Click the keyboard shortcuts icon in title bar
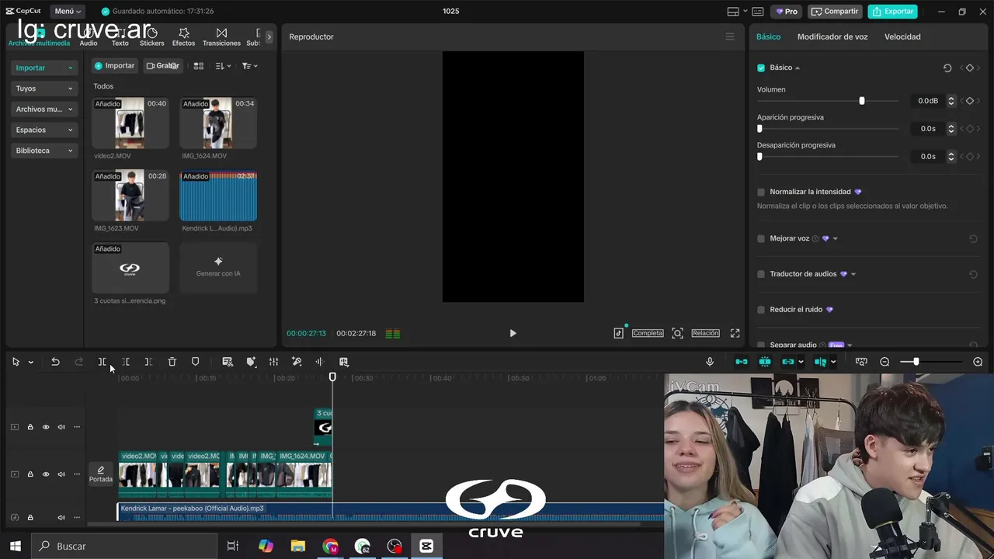Screen dimensions: 994x559 pos(757,12)
